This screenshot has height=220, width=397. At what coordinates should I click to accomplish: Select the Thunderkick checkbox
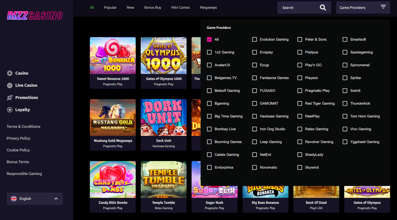point(345,104)
